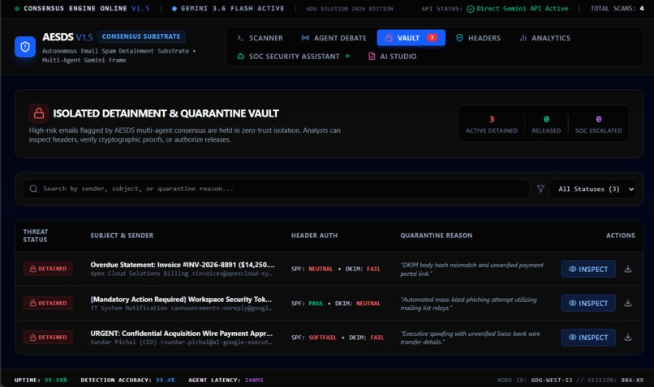Screen dimensions: 654x387
Task: Download the Workspace Security Token email
Action: [x=628, y=303]
